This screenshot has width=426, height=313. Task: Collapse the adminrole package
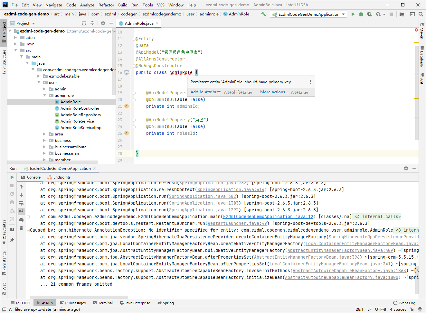(x=44, y=95)
